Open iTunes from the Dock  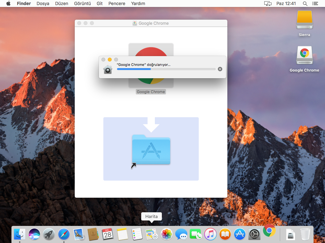(211, 234)
